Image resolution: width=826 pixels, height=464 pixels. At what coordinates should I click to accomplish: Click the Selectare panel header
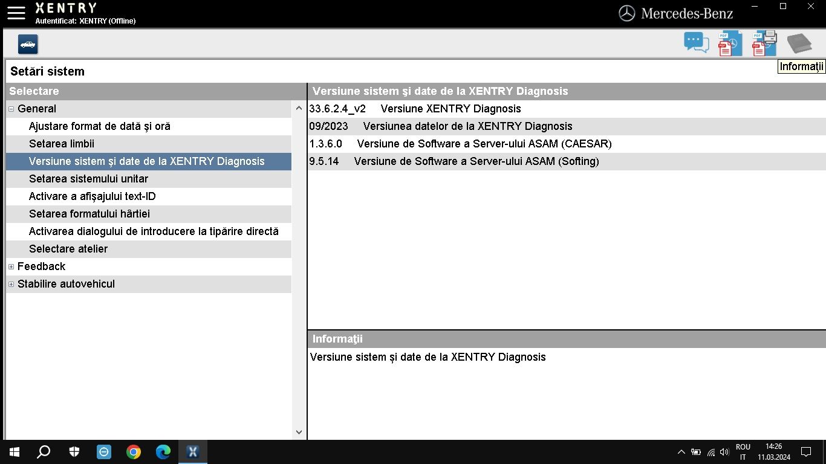[x=155, y=91]
